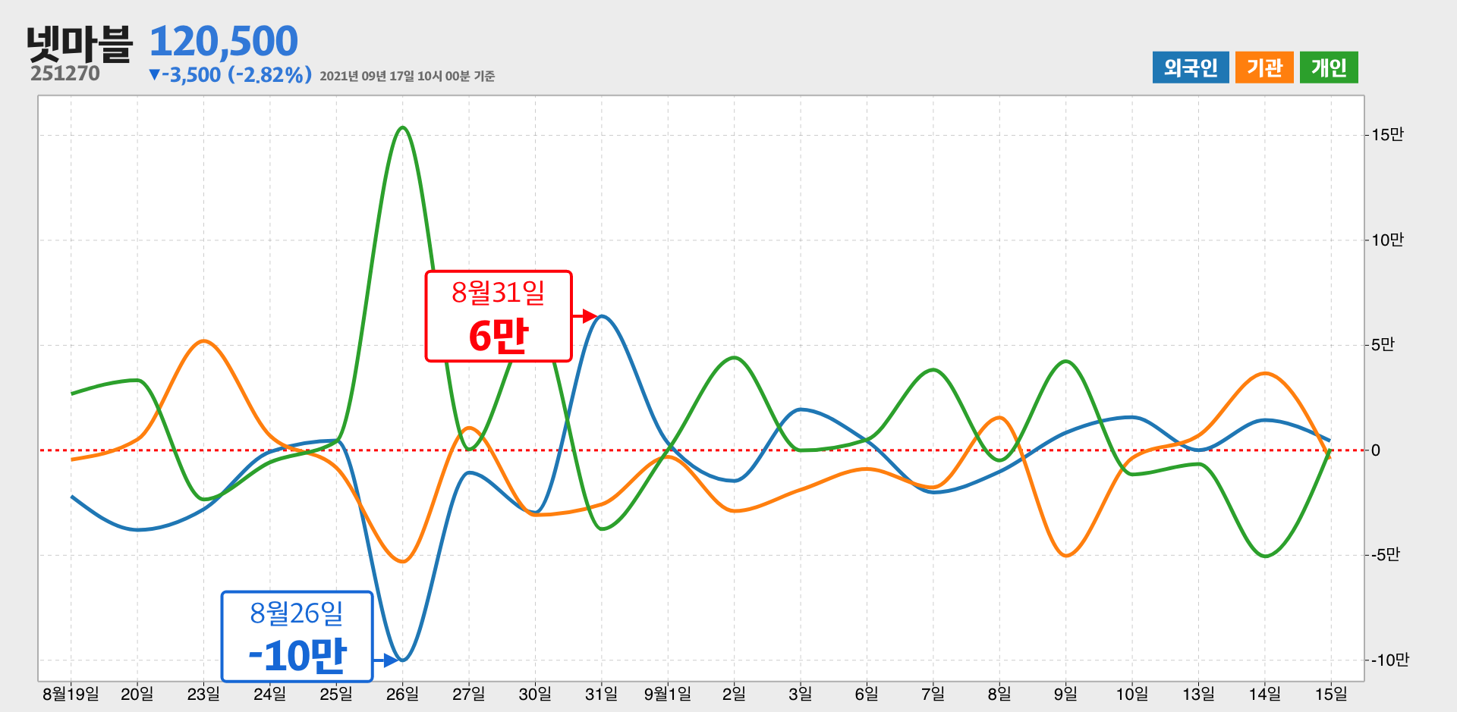Click the 23일 x-axis date label
Image resolution: width=1457 pixels, height=712 pixels.
203,694
